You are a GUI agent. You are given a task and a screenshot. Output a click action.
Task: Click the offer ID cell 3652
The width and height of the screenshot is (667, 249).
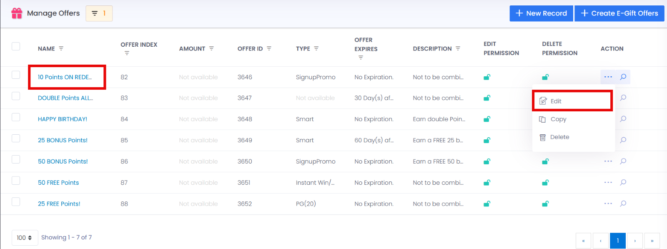point(245,204)
